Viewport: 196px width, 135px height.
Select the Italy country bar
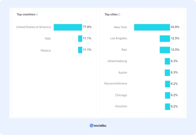(80, 38)
